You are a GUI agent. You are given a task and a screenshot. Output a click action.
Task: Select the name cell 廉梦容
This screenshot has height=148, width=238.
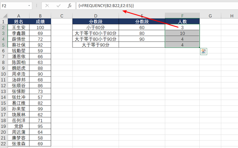19,138
